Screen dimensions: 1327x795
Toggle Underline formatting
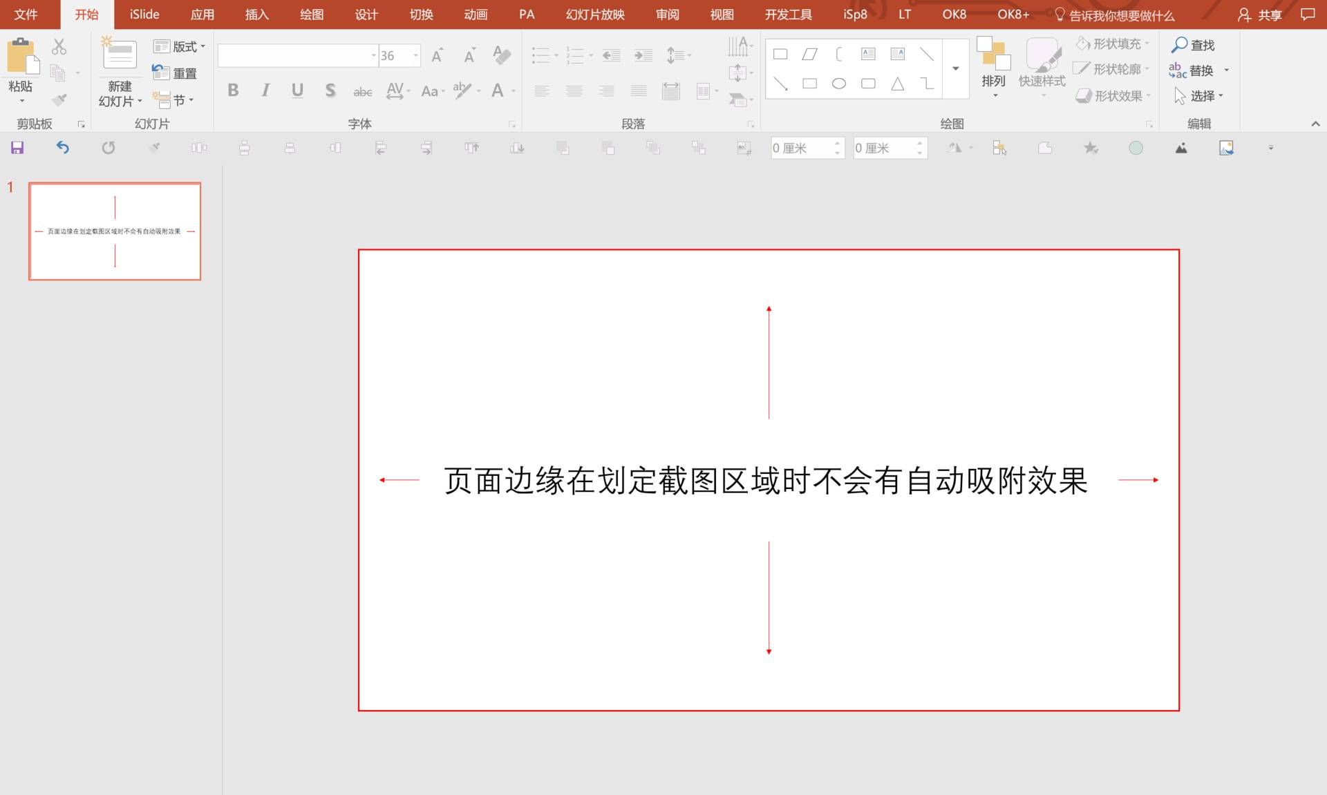point(298,90)
